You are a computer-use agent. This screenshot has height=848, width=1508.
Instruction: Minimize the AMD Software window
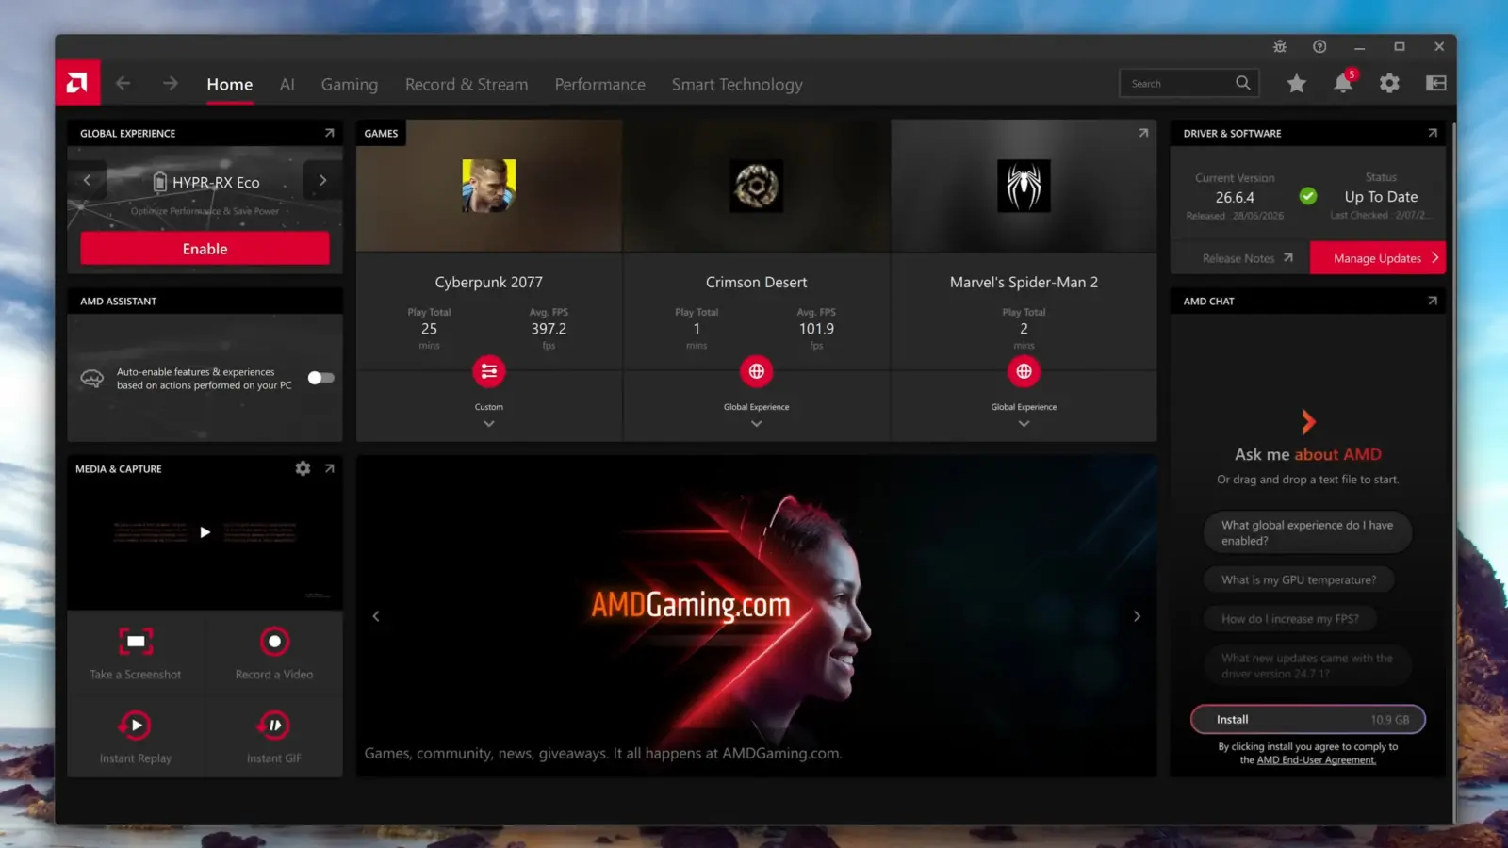click(x=1359, y=46)
